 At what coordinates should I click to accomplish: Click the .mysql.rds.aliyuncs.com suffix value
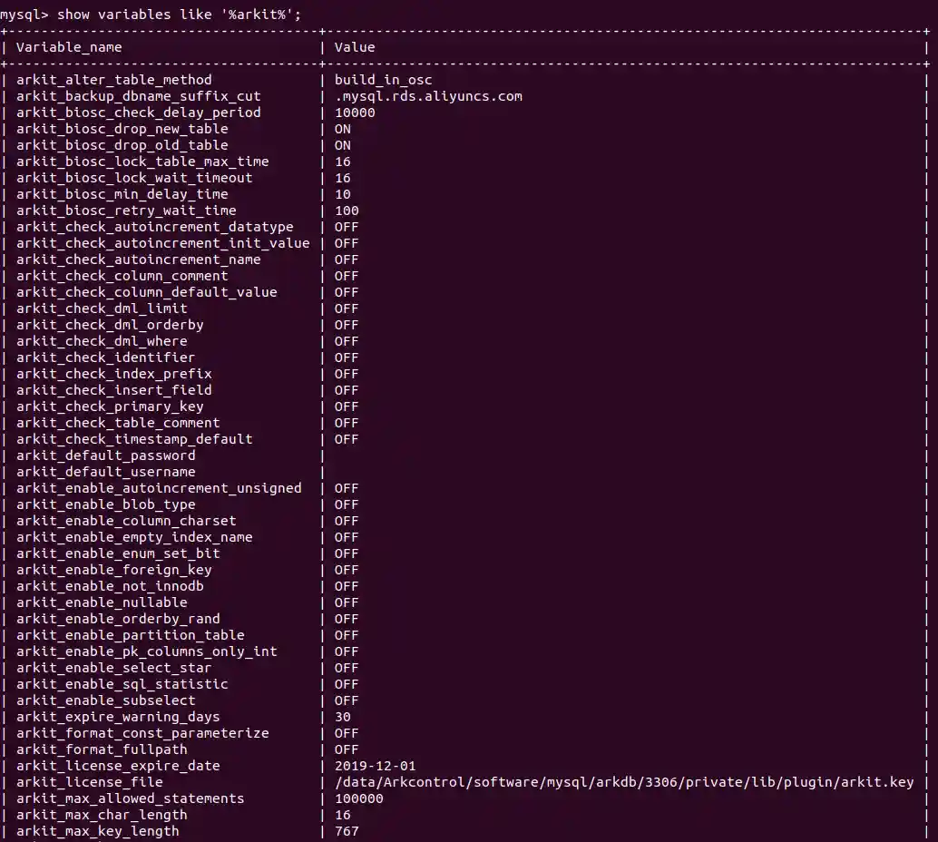point(428,96)
